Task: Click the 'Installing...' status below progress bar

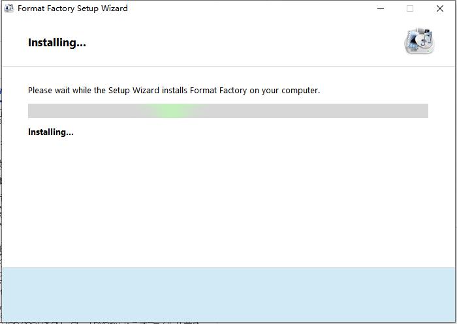Action: click(x=51, y=132)
